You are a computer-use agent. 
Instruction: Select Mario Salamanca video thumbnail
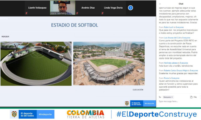[x=63, y=8]
